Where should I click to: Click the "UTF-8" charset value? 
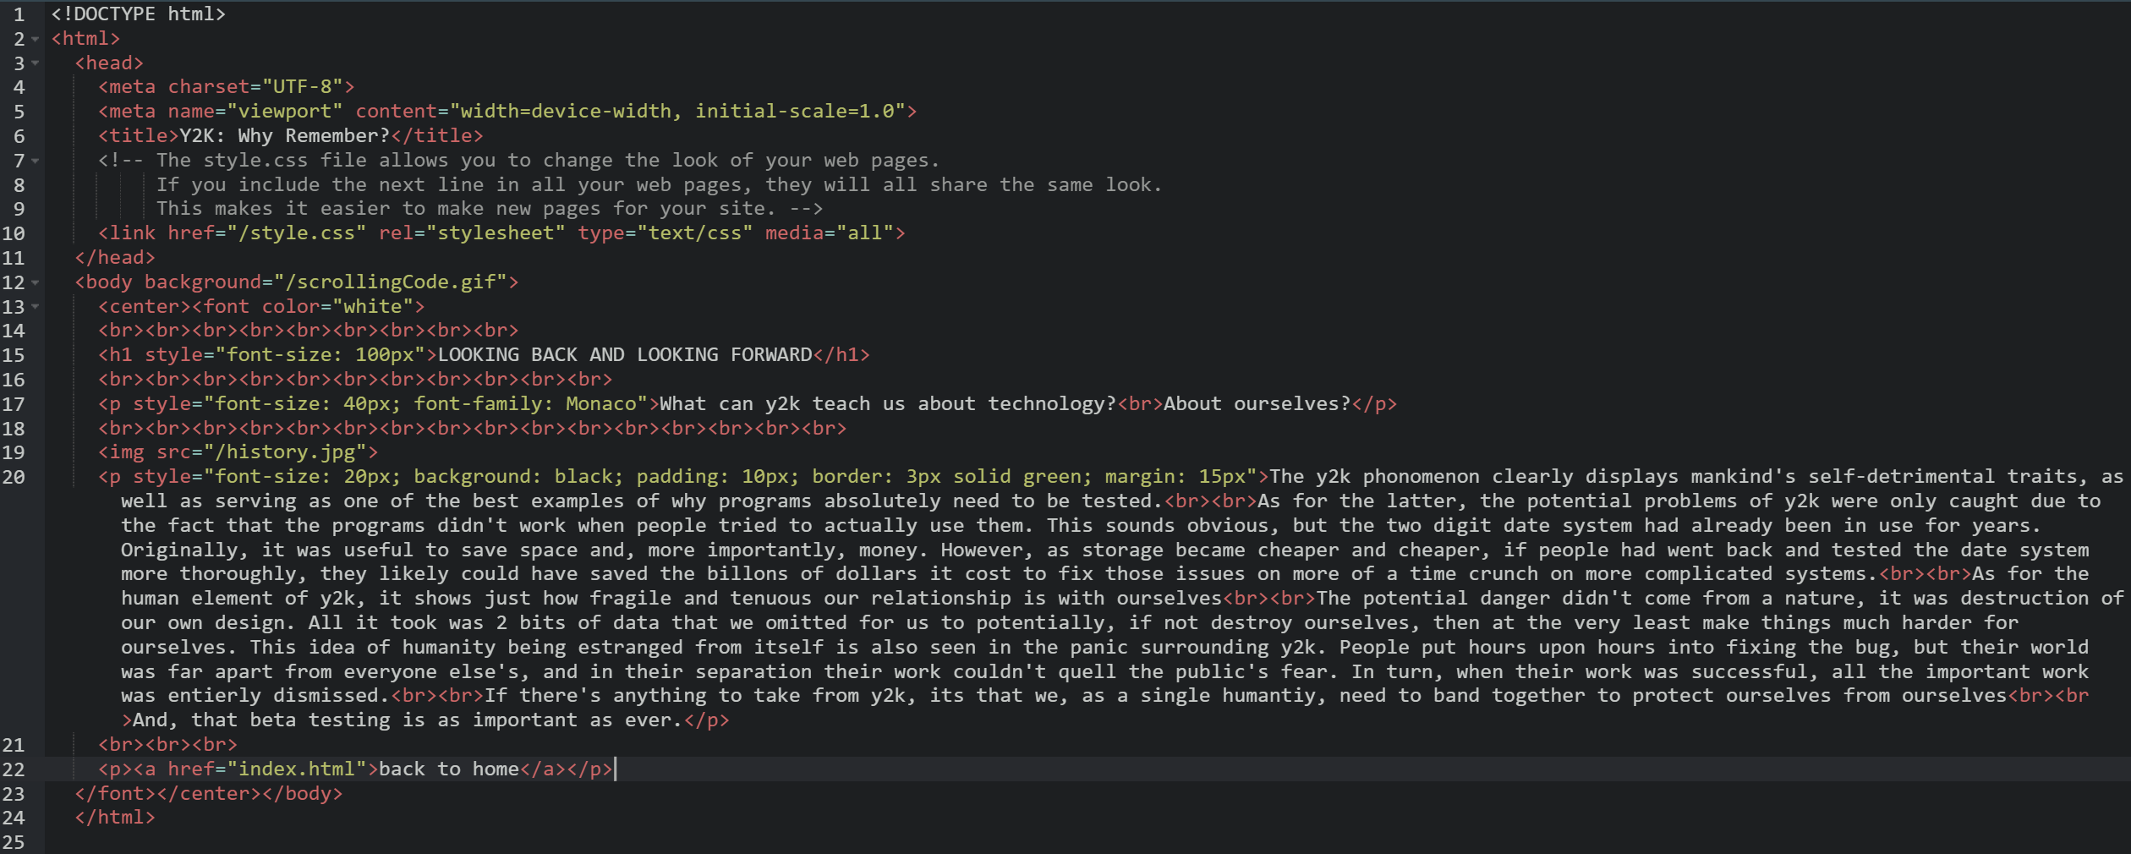307,87
